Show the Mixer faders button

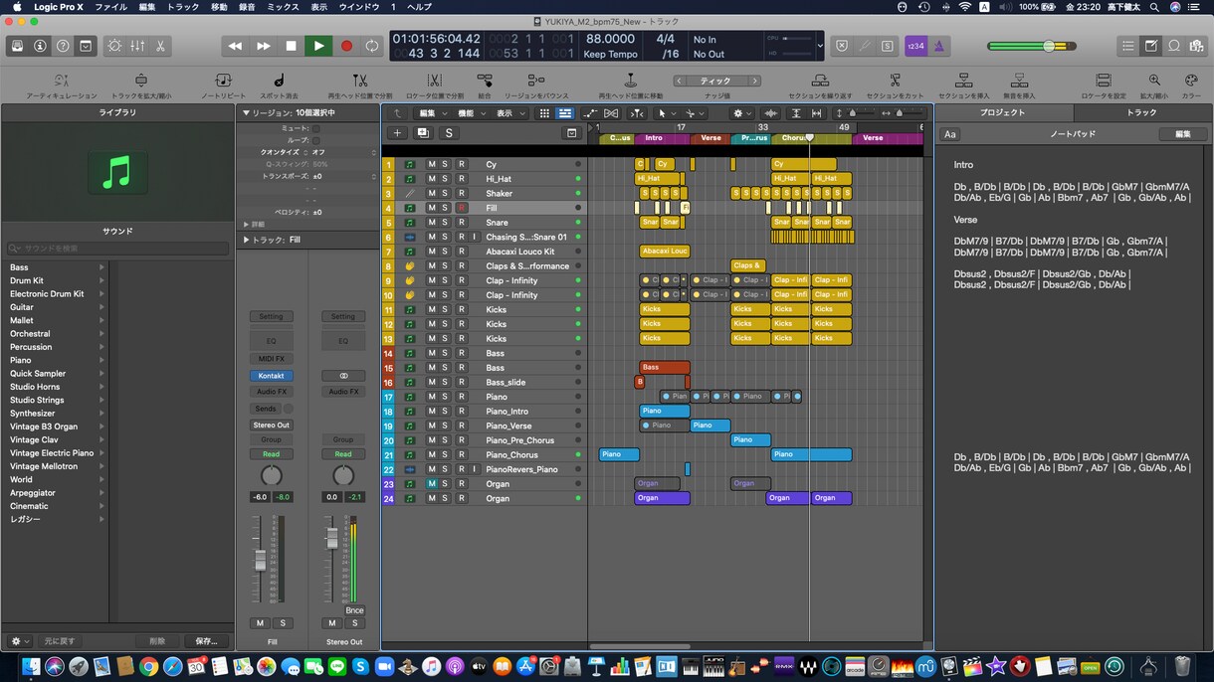point(137,46)
